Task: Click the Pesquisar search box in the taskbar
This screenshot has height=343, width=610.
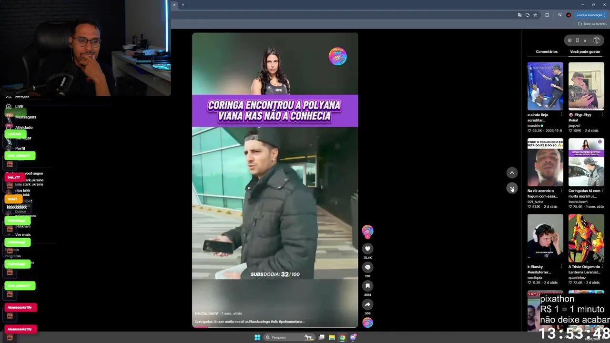Action: click(x=290, y=337)
